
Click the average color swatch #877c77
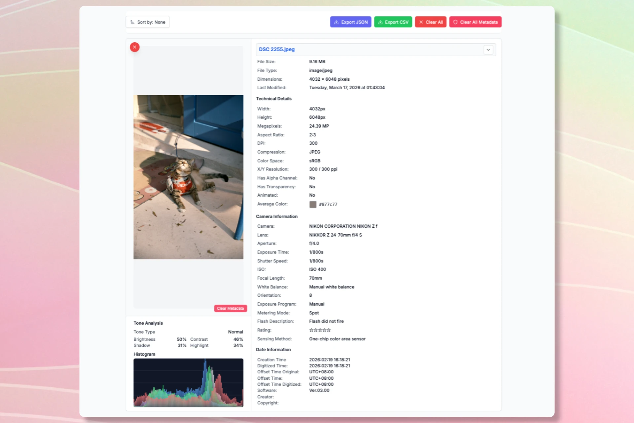[313, 205]
